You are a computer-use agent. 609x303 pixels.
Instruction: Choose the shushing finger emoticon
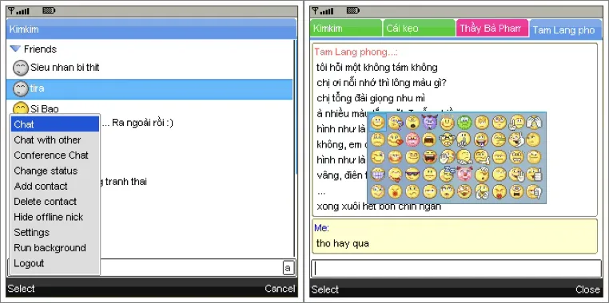tap(464, 140)
